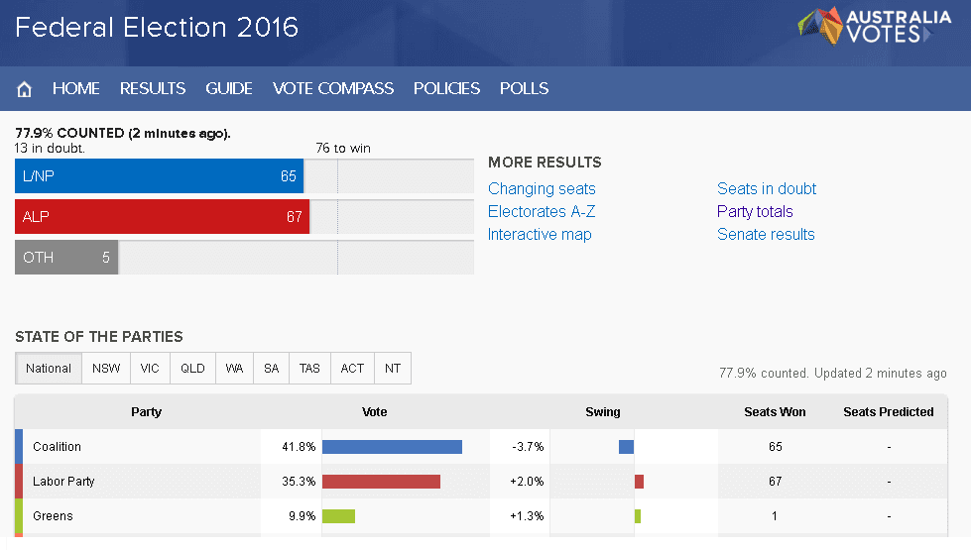Select the TAS tab
The height and width of the screenshot is (550, 971).
pyautogui.click(x=309, y=368)
